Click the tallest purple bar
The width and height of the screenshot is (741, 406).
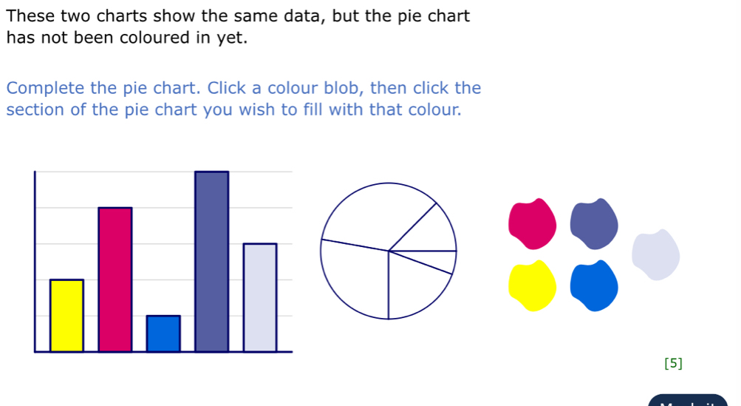pos(211,261)
